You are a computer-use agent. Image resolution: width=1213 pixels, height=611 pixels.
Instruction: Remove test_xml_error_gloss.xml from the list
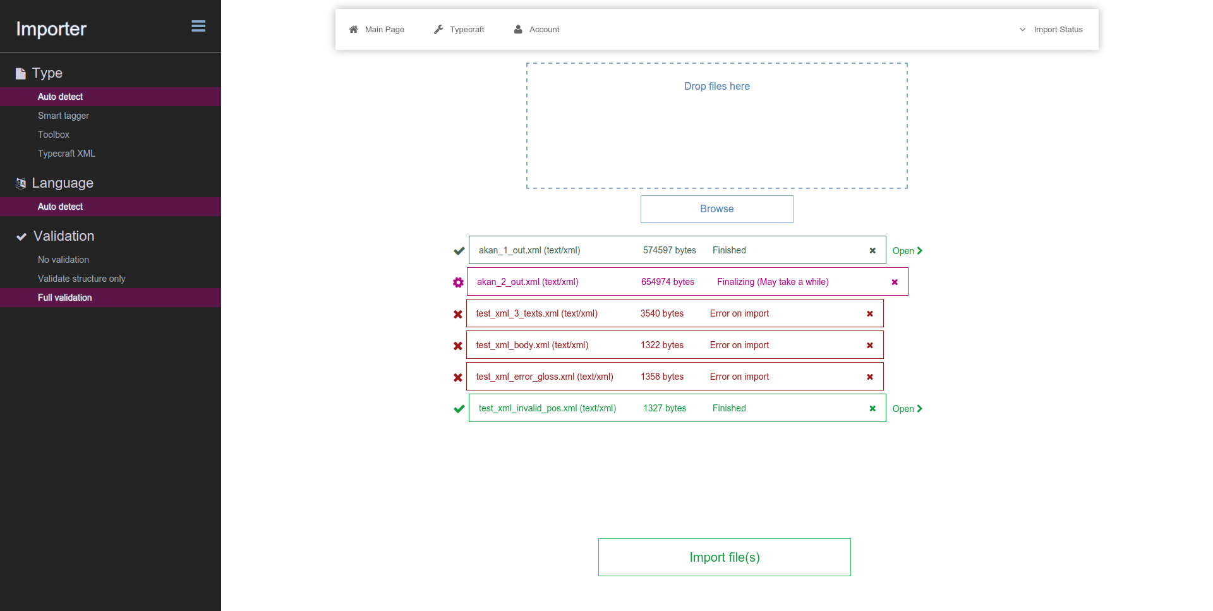tap(870, 377)
